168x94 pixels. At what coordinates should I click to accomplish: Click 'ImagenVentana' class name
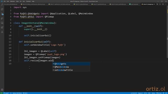(30, 23)
